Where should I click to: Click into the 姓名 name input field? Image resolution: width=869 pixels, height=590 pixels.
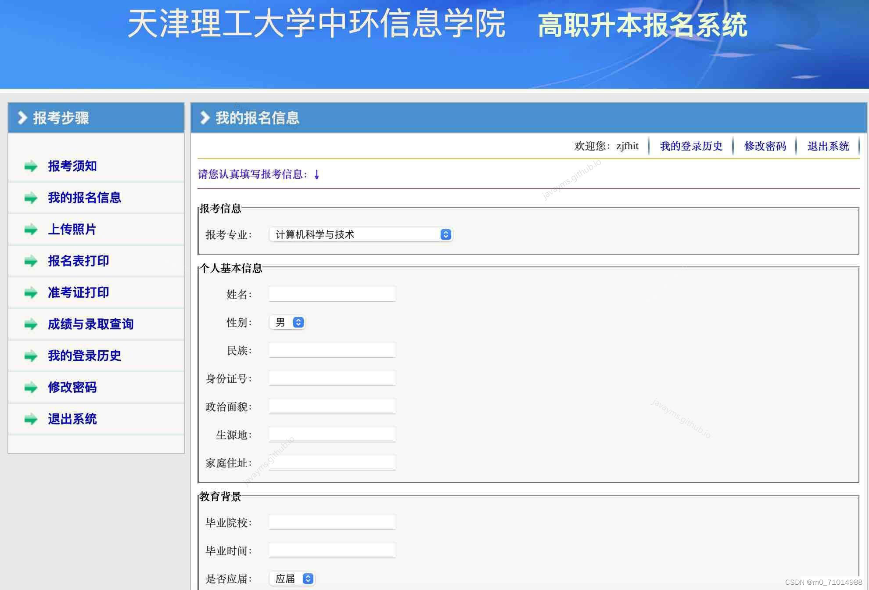tap(332, 293)
